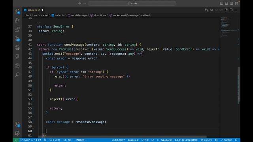The height and width of the screenshot is (142, 253).
Task: Open the Accounts menu icon
Action: coord(17,124)
